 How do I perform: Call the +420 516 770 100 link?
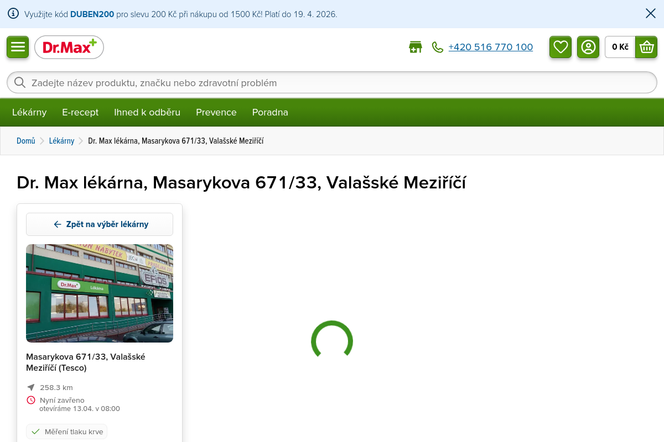click(x=490, y=48)
